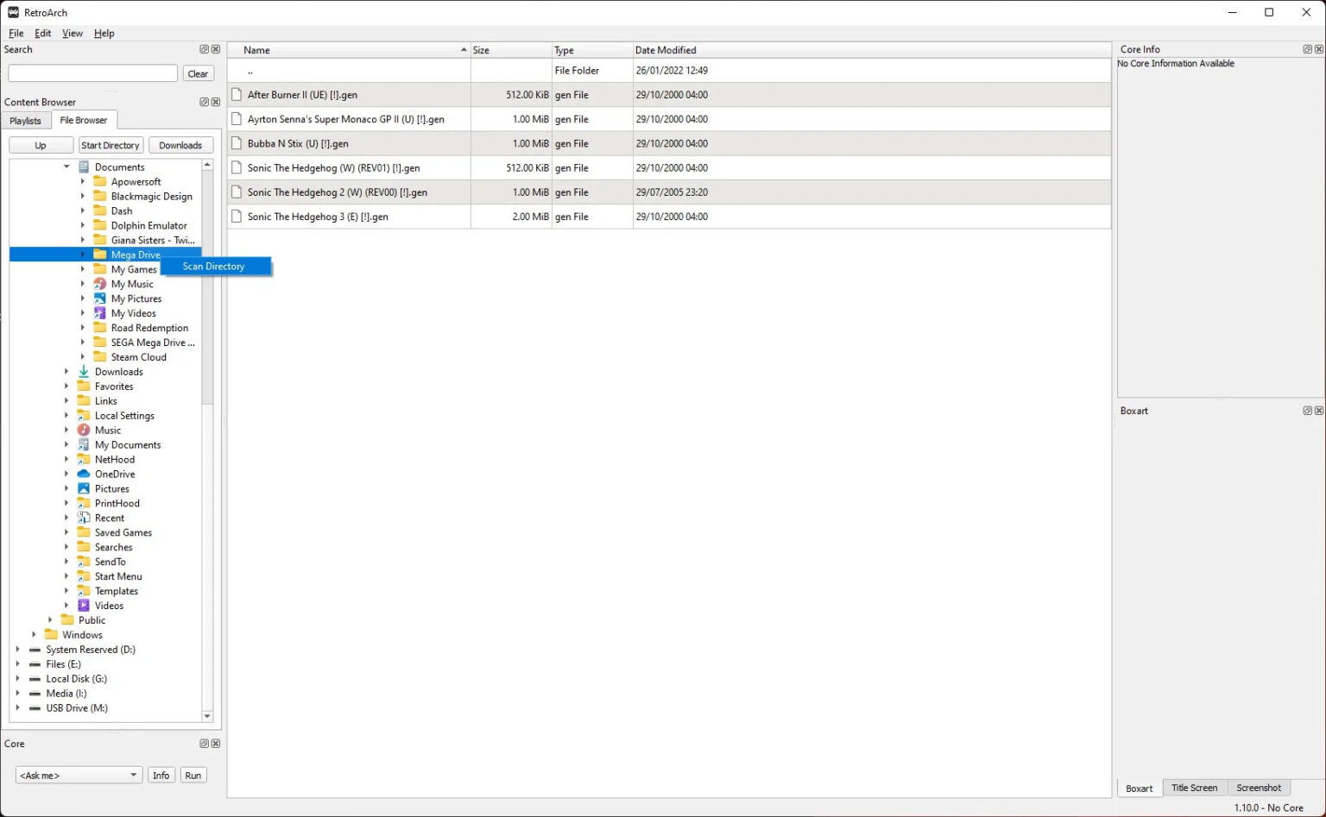The image size is (1326, 817).
Task: Close the Core panel at bottom left
Action: coord(216,744)
